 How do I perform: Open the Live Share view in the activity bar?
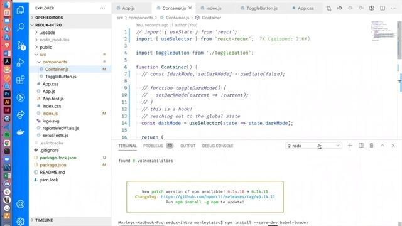21,114
